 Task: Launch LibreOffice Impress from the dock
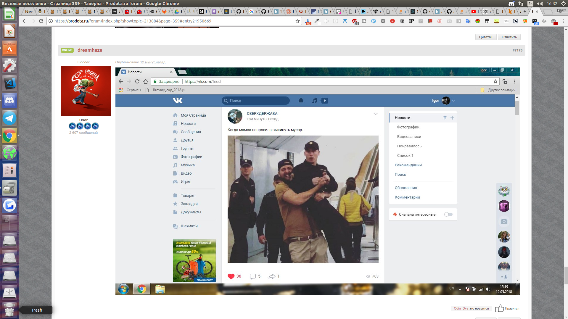point(9,31)
